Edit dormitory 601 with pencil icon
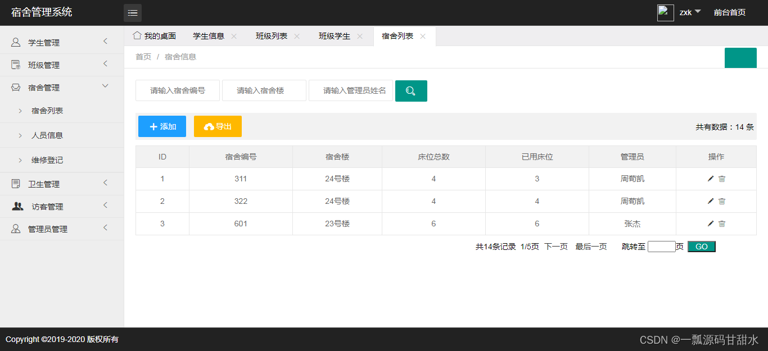768x351 pixels. pyautogui.click(x=711, y=224)
